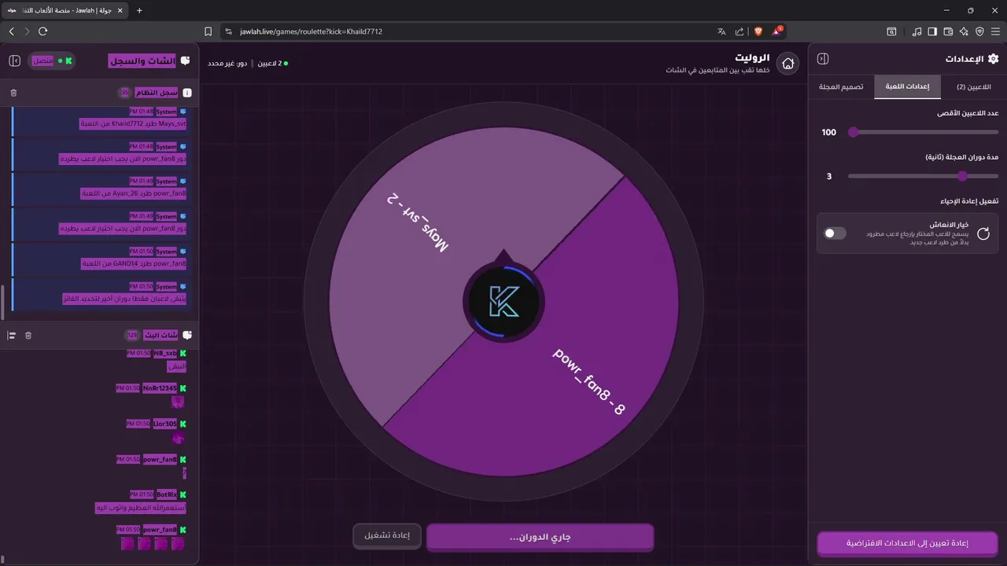Open the translate page icon in the address bar

(721, 31)
